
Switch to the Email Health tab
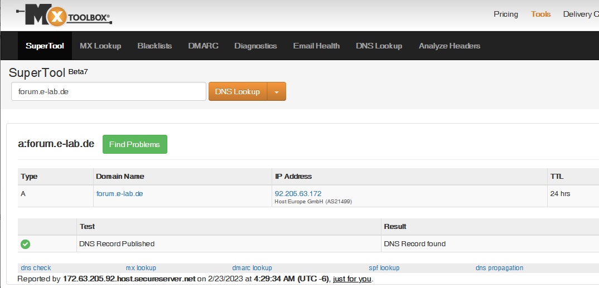(x=316, y=46)
